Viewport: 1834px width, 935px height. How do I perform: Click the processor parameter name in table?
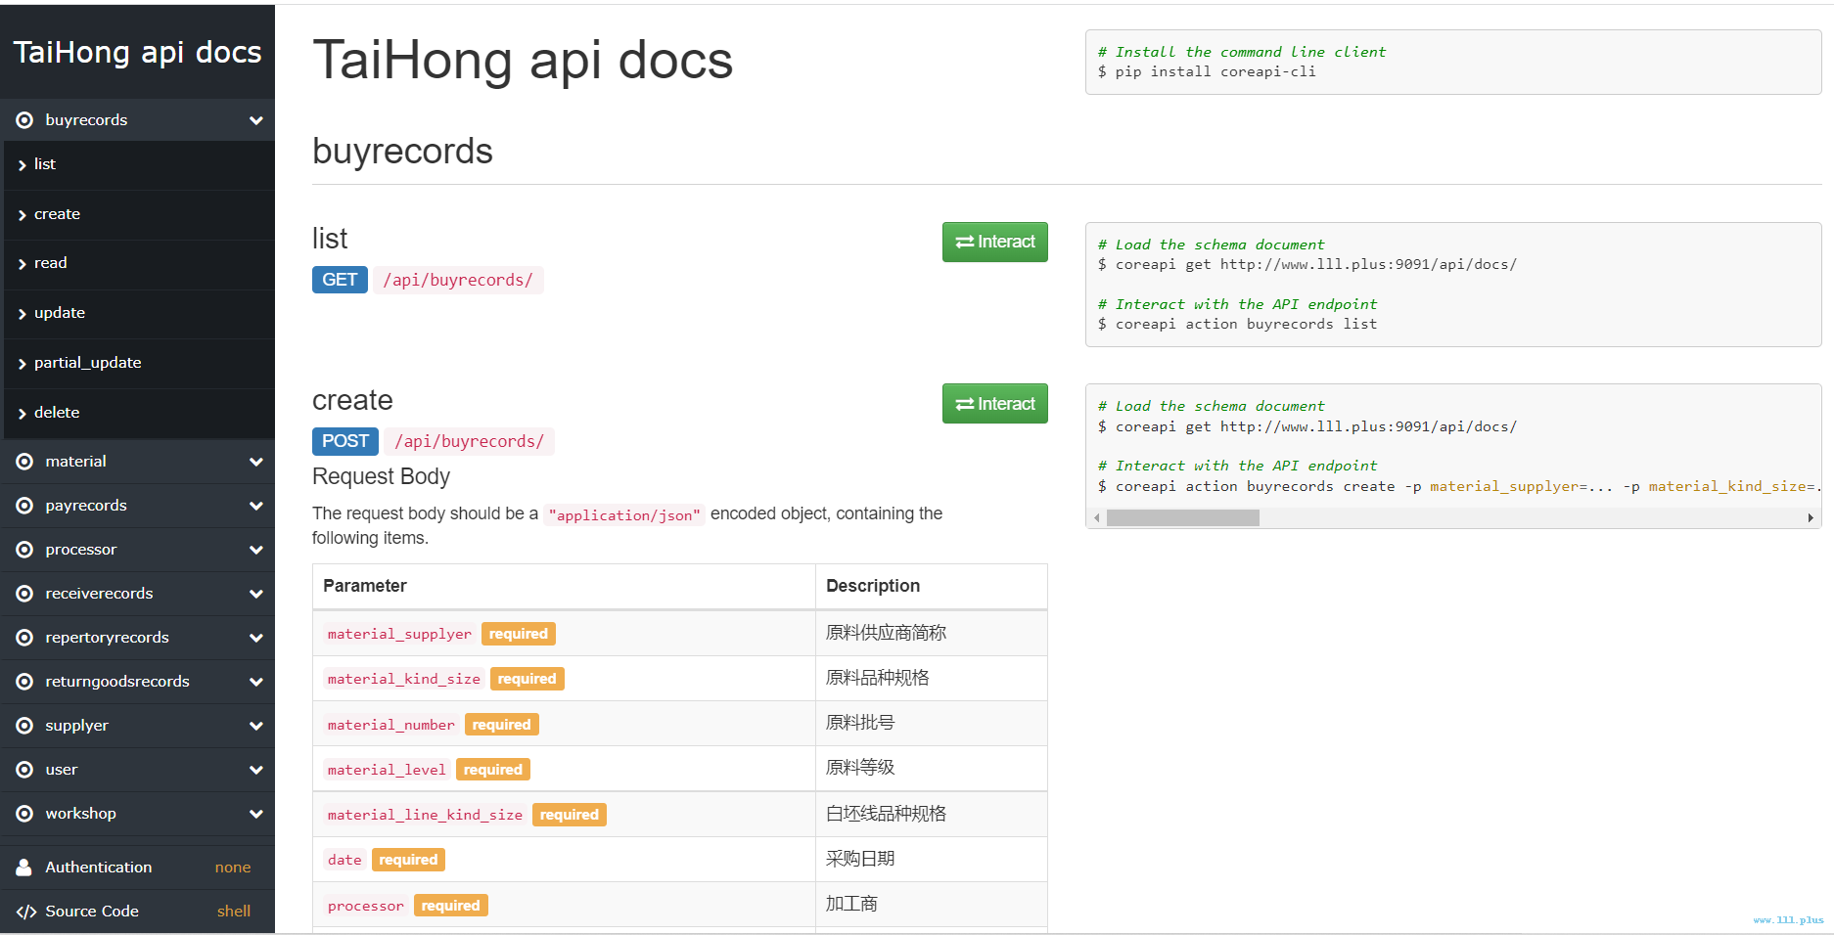click(x=366, y=906)
